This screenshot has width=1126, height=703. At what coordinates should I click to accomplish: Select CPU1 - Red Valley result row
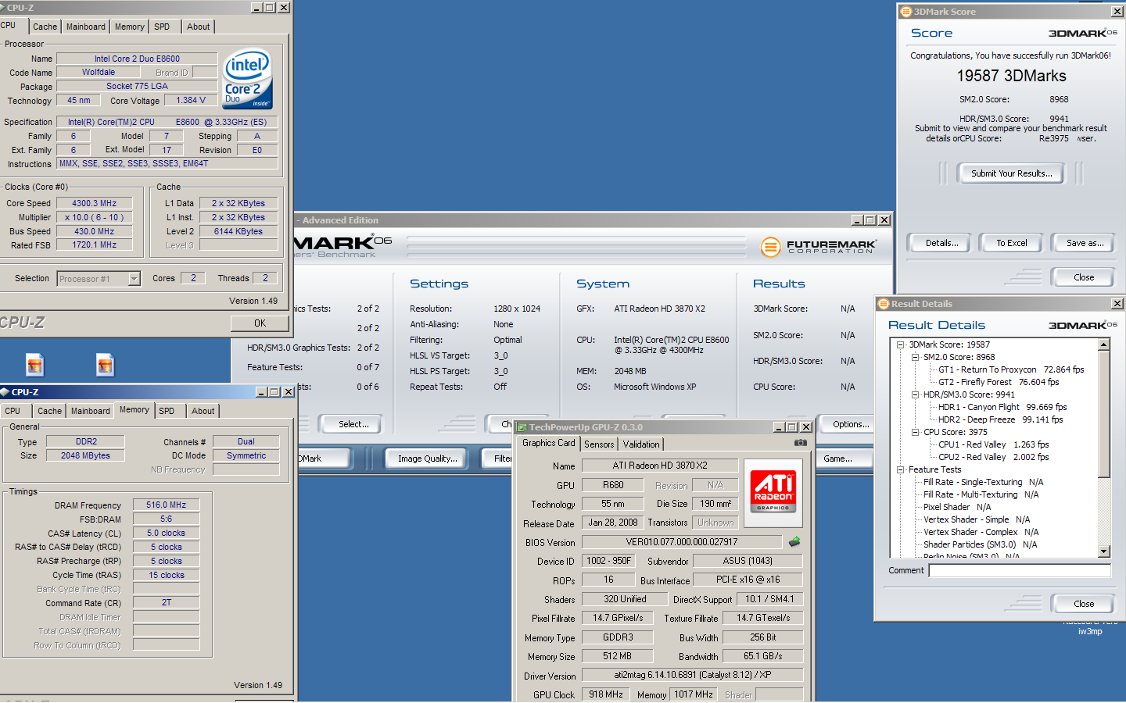pyautogui.click(x=993, y=444)
